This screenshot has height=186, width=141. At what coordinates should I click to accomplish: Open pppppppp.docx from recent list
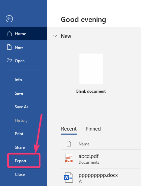click(98, 175)
